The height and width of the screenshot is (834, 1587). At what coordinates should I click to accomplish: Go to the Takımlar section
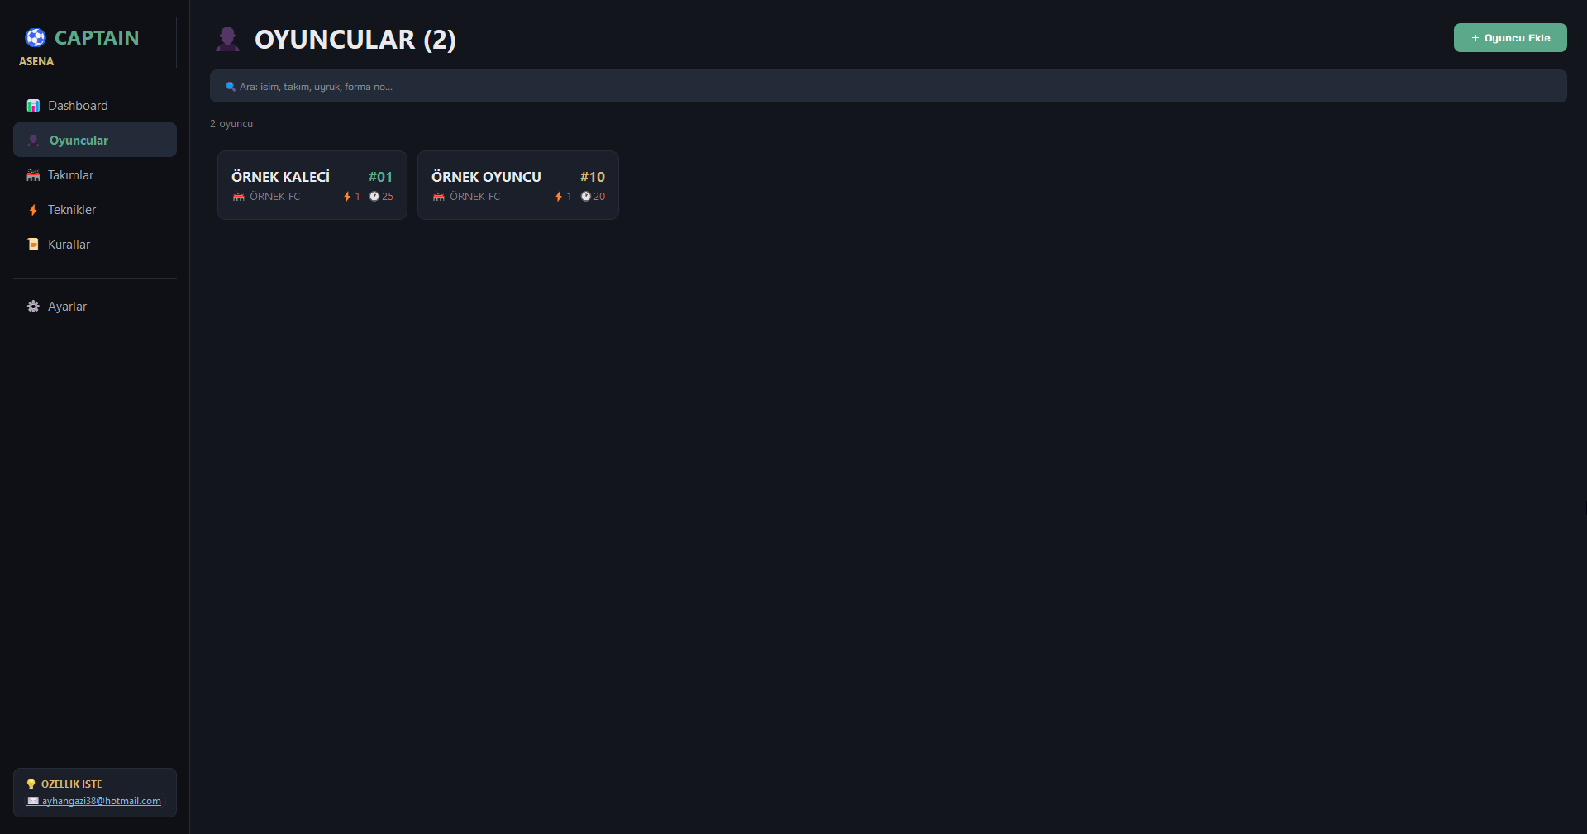(95, 175)
